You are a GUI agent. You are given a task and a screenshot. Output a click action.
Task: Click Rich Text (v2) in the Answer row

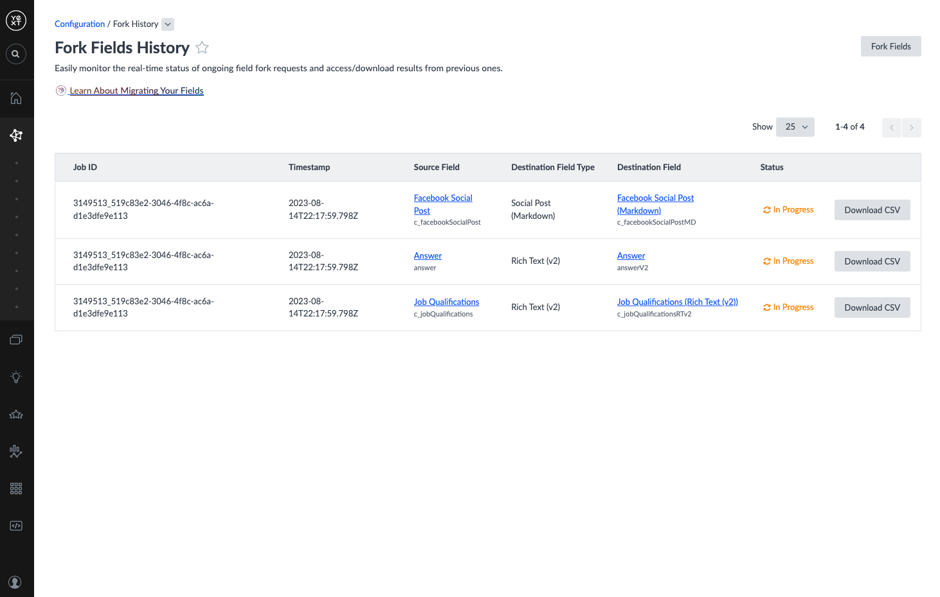pos(536,261)
